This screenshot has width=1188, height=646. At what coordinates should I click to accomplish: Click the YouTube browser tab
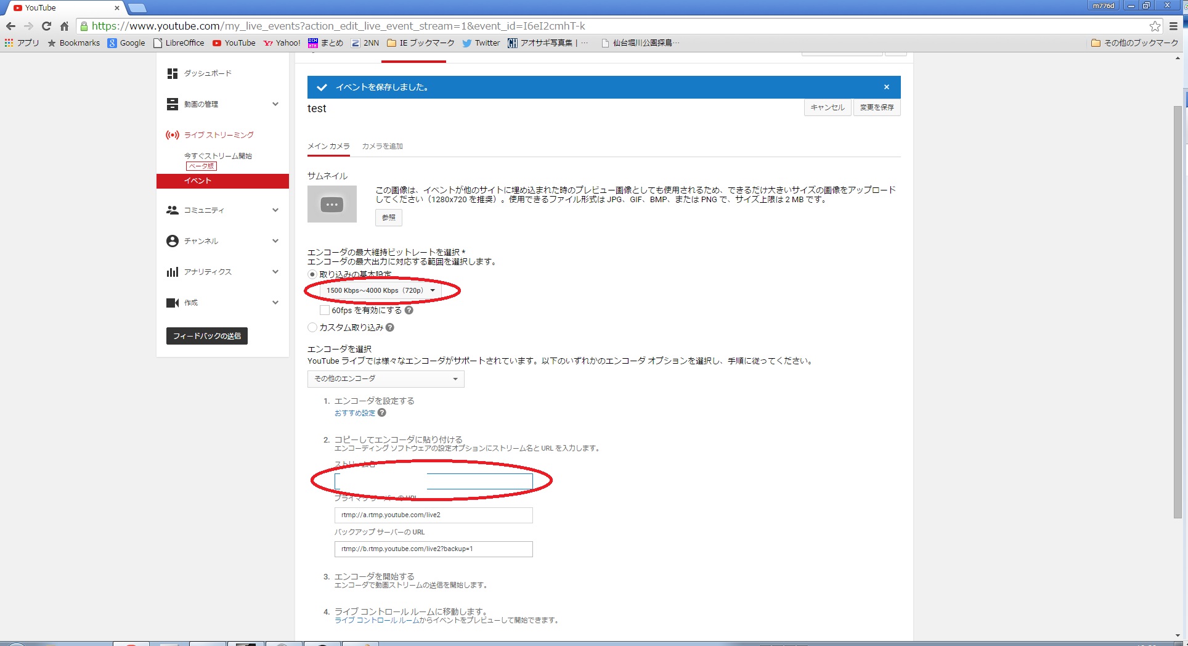[x=65, y=8]
